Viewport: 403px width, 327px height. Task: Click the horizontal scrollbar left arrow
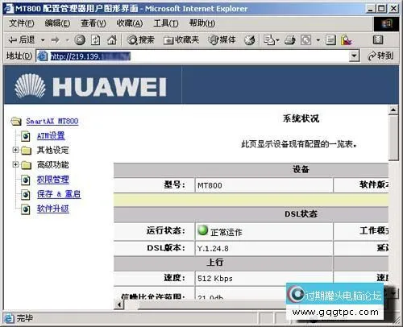pyautogui.click(x=119, y=304)
